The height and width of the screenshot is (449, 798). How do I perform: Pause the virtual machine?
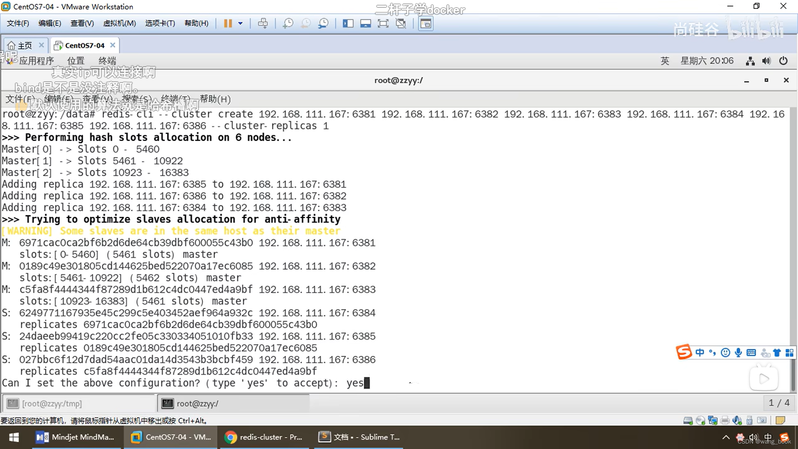228,23
